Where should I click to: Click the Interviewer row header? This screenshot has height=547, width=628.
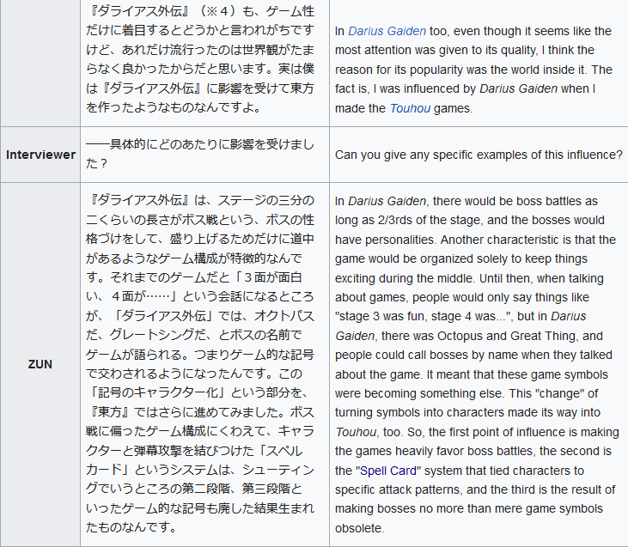point(40,155)
